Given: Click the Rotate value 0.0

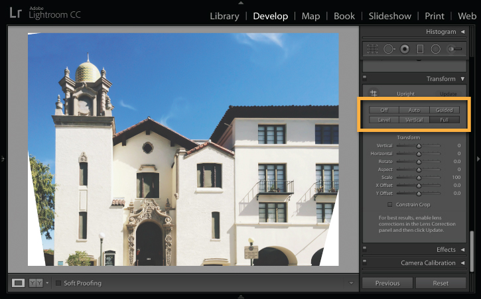Looking at the screenshot, I should pyautogui.click(x=457, y=161).
